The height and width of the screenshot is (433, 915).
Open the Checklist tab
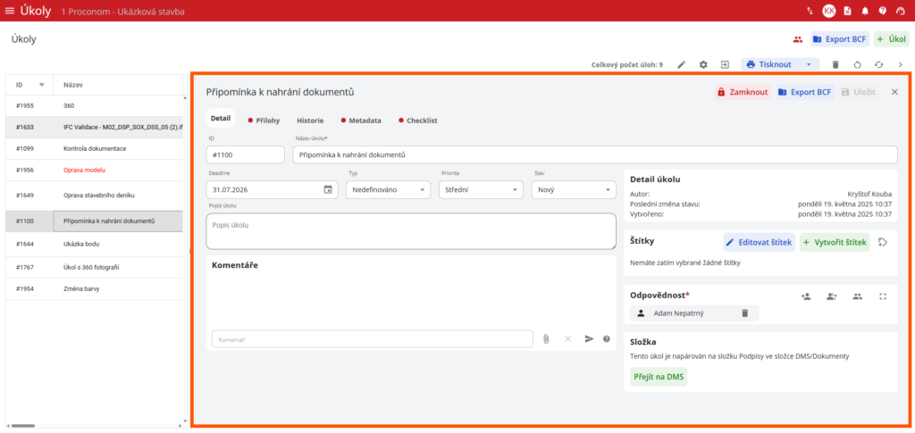(418, 121)
